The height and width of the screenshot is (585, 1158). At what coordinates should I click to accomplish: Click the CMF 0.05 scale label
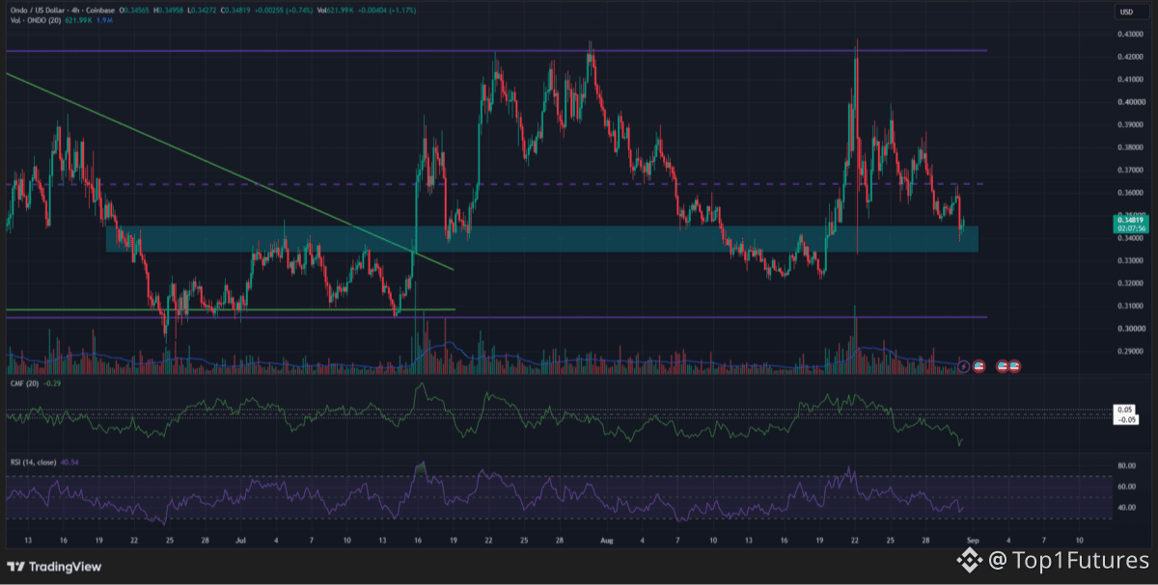[1124, 410]
